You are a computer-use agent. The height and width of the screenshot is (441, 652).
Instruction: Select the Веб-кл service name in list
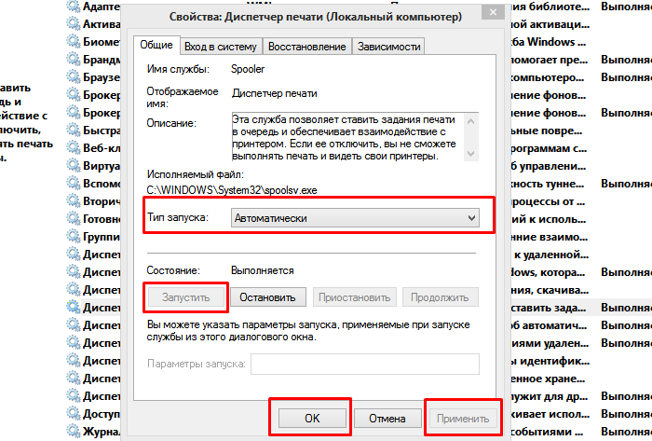point(102,148)
